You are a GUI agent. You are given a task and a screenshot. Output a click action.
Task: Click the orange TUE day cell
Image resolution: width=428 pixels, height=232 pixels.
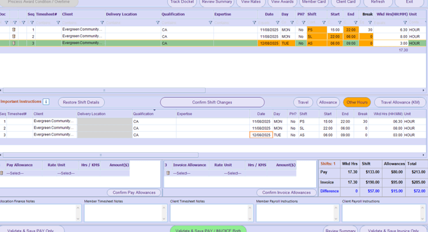[287, 43]
